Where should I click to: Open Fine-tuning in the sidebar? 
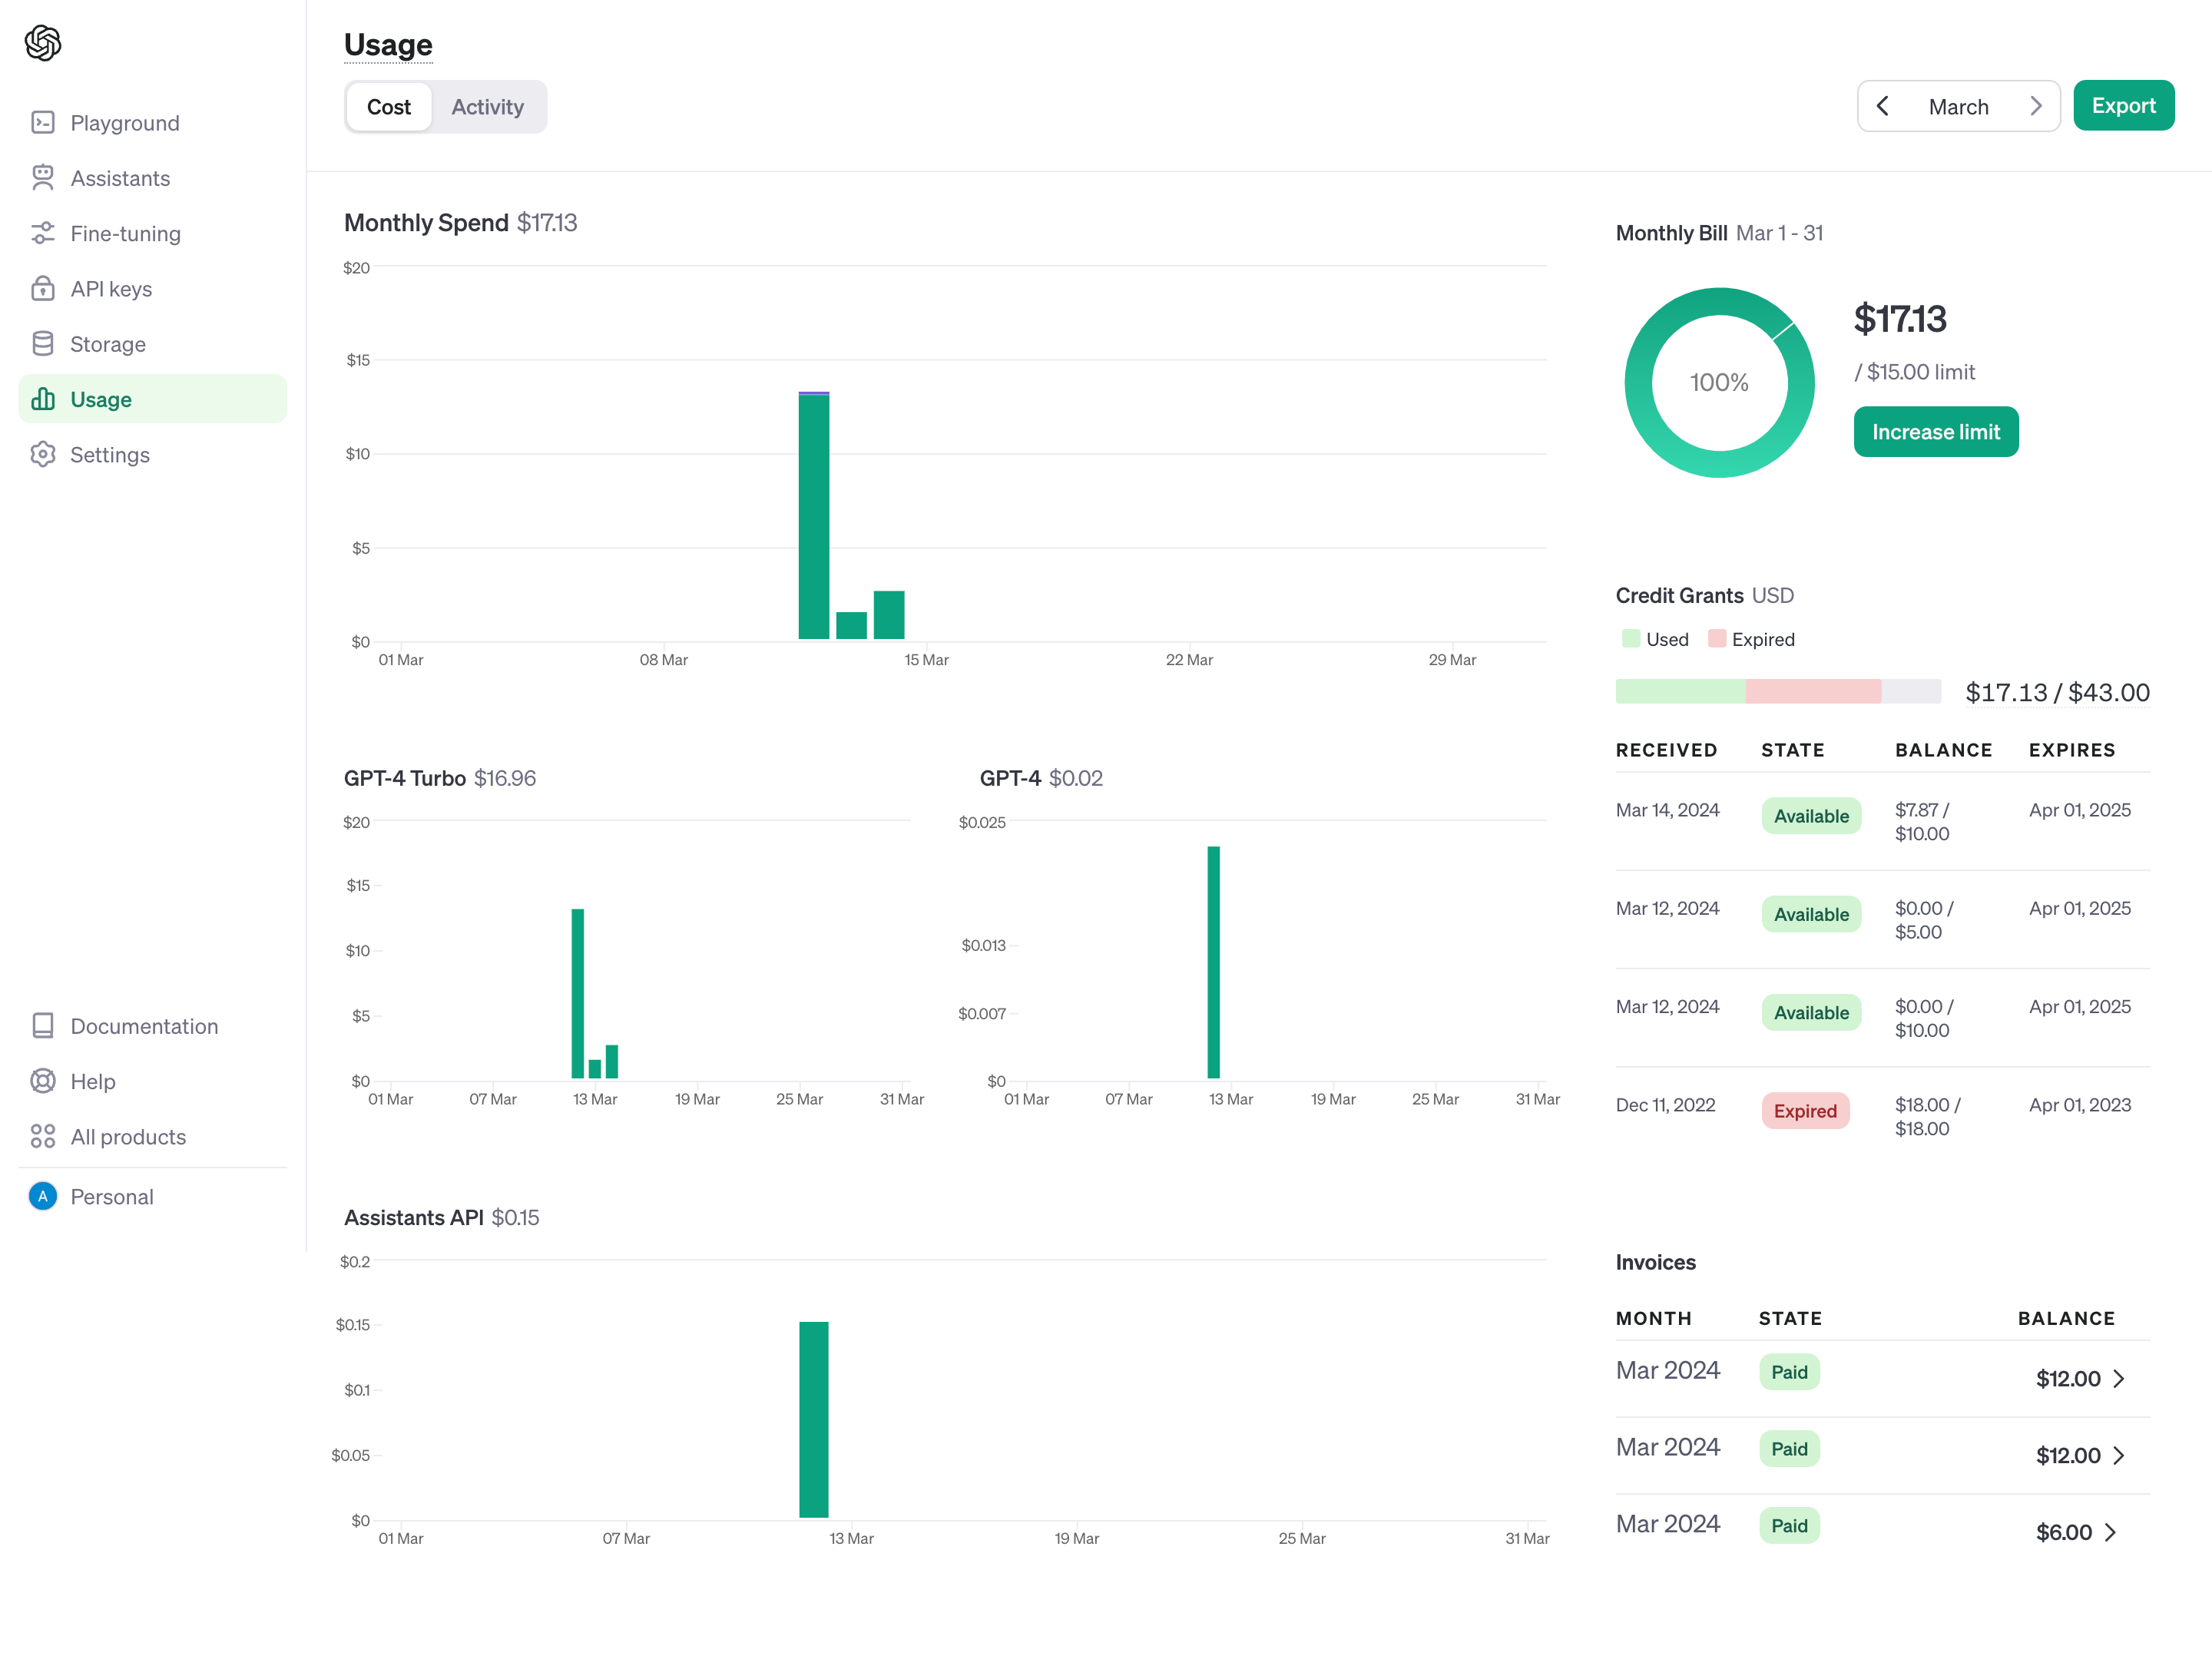(153, 233)
